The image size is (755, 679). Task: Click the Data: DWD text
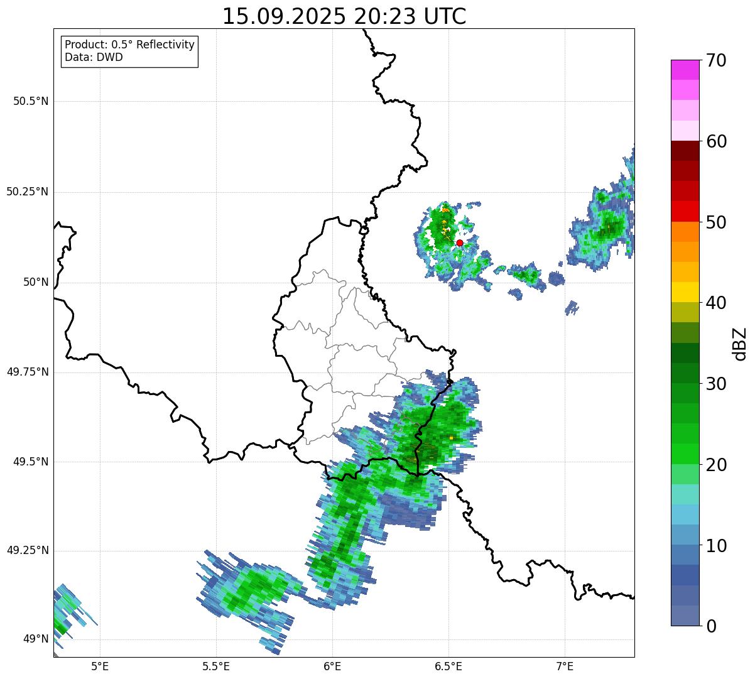point(94,57)
